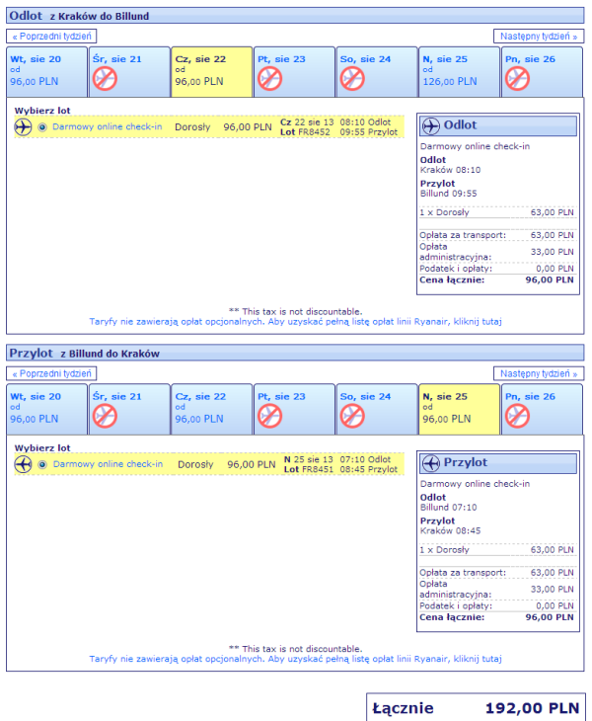Click 'Cena łącznie' total in Odlot summary
The width and height of the screenshot is (592, 721).
click(497, 280)
